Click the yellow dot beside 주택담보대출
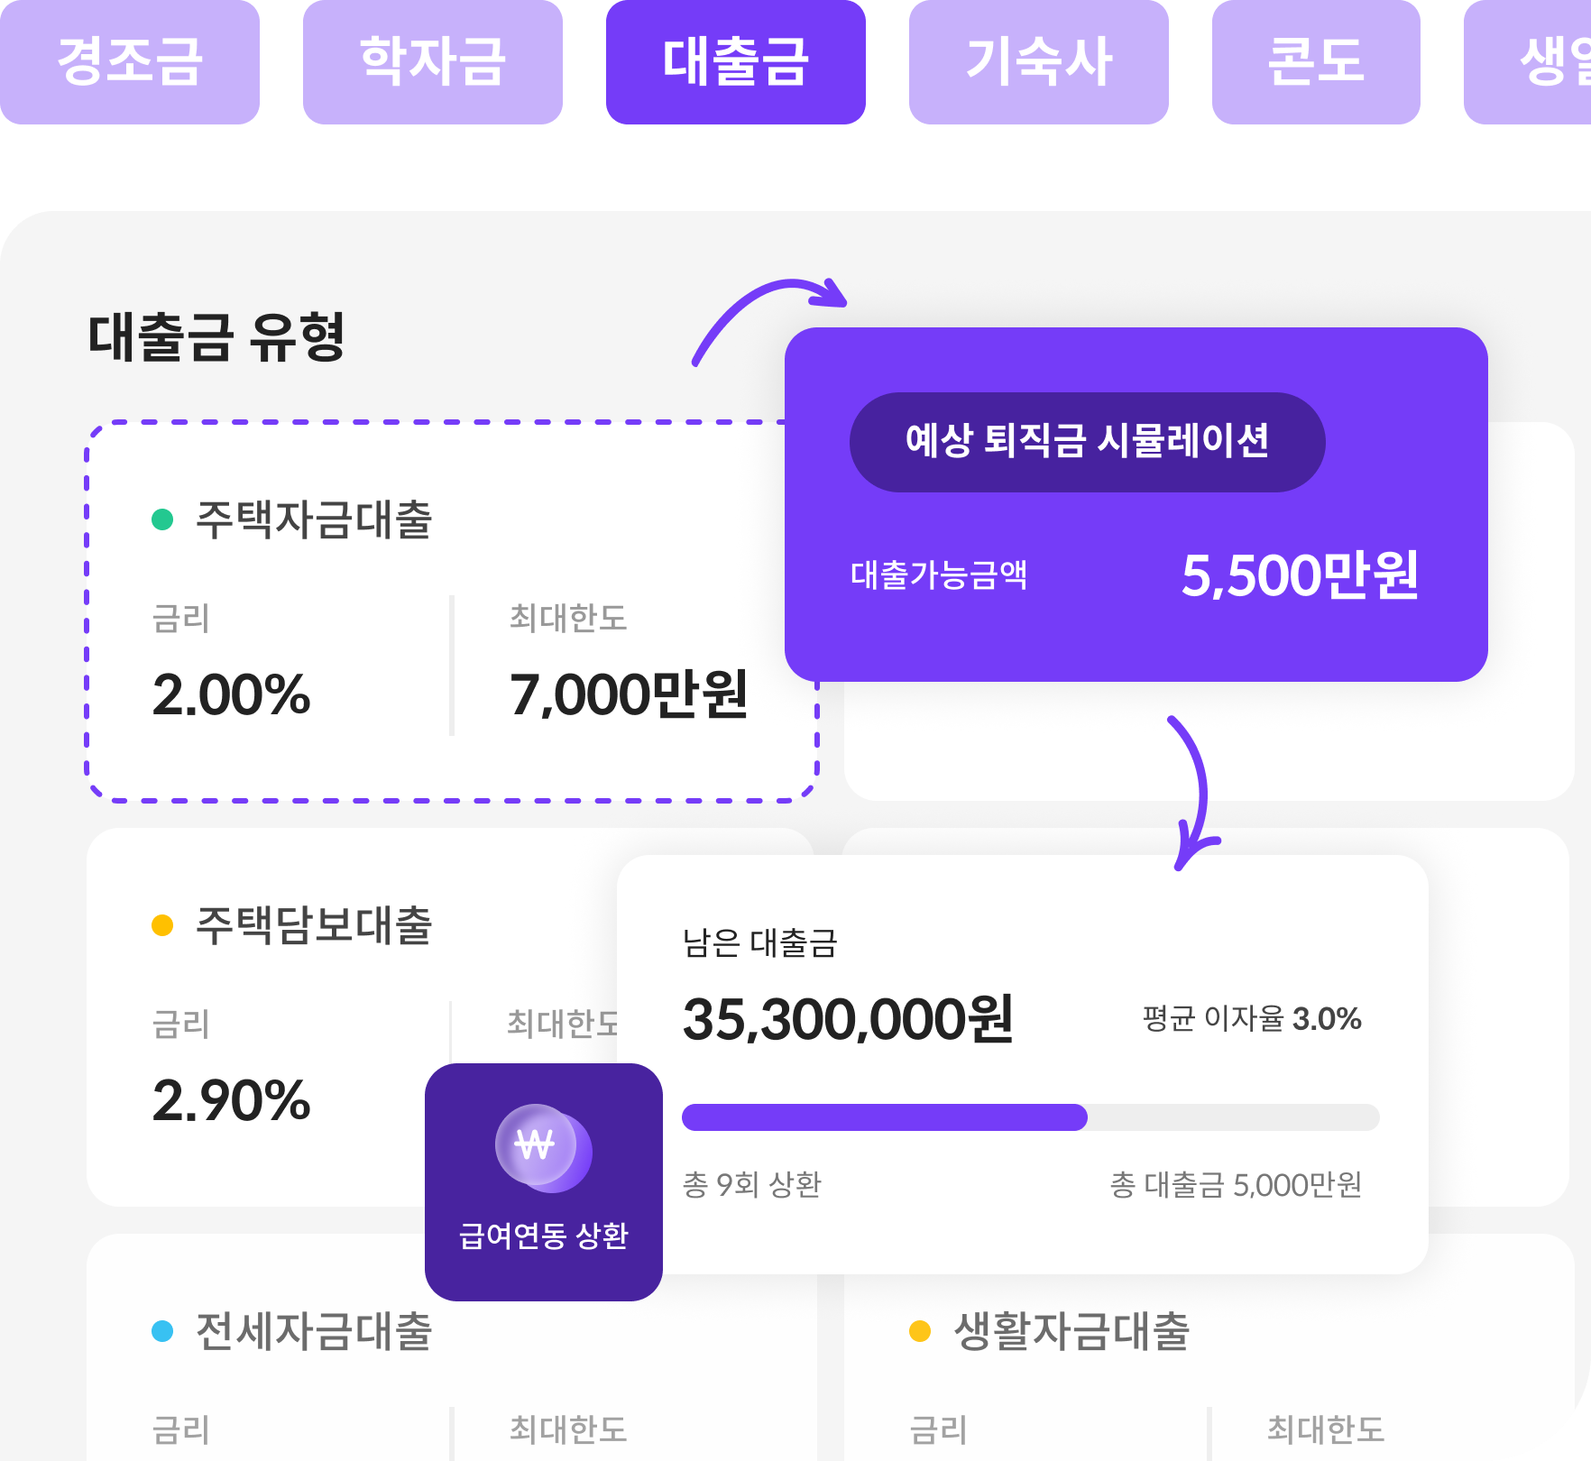This screenshot has width=1591, height=1461. pyautogui.click(x=162, y=925)
